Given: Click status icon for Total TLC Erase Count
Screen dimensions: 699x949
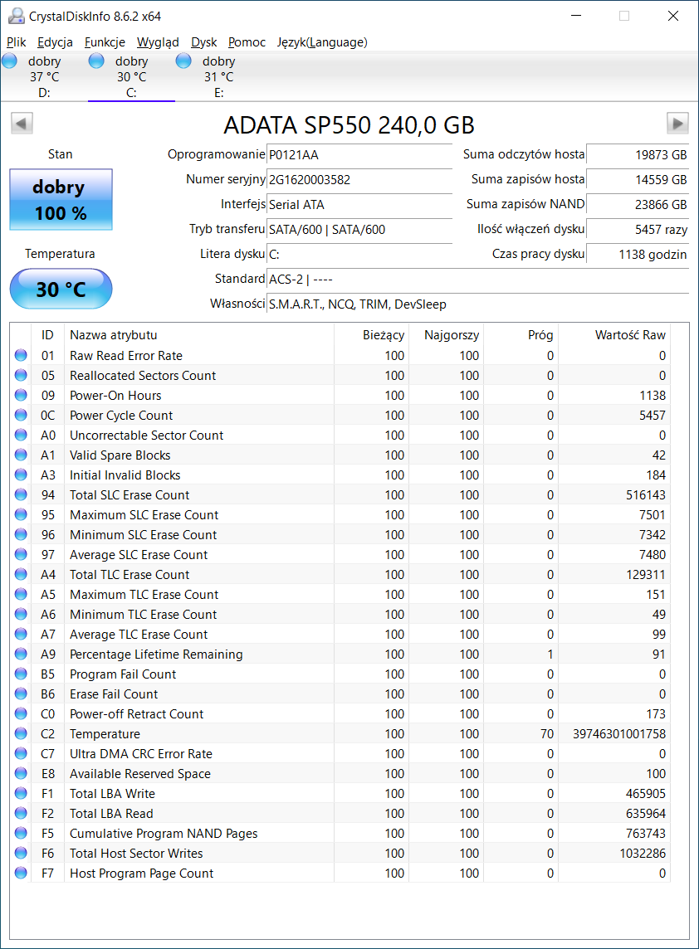Looking at the screenshot, I should [x=21, y=574].
